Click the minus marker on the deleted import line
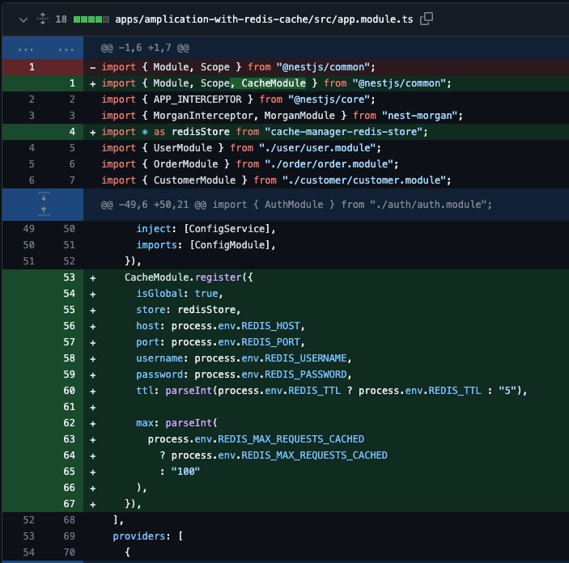 click(x=93, y=67)
